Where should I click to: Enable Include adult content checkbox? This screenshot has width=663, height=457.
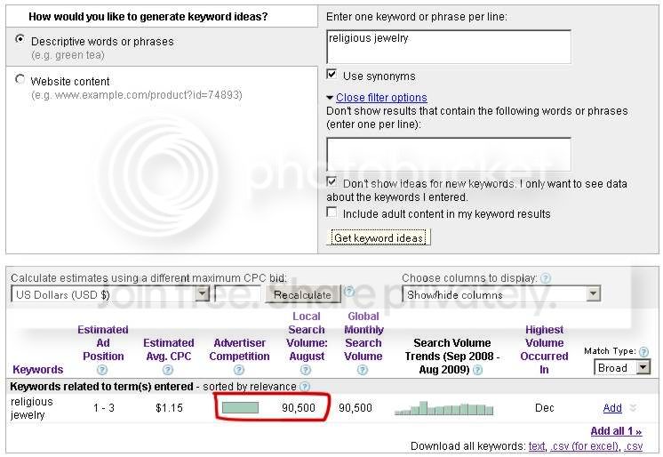331,212
